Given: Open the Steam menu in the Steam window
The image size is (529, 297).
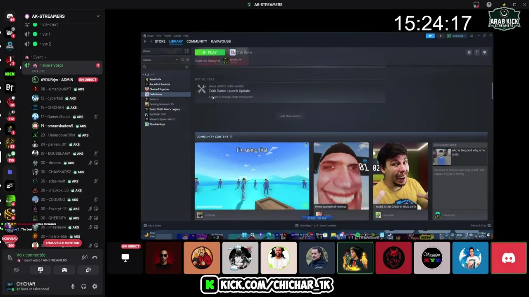Looking at the screenshot, I should click(150, 36).
